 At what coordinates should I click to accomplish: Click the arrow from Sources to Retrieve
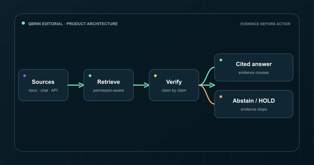pyautogui.click(x=76, y=85)
